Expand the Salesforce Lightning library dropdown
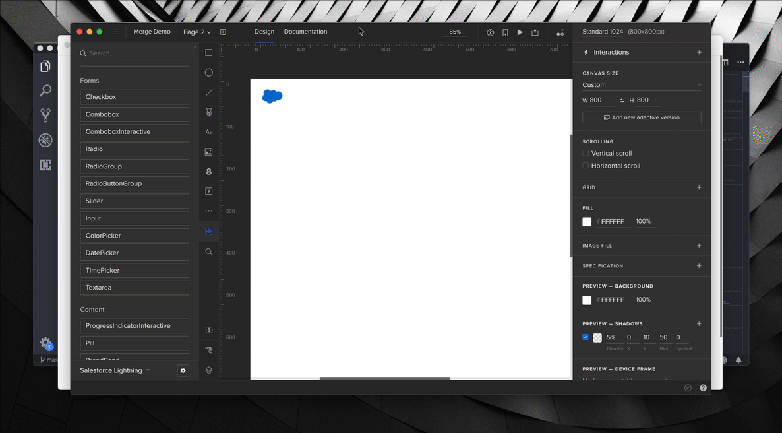Viewport: 782px width, 433px height. point(115,370)
